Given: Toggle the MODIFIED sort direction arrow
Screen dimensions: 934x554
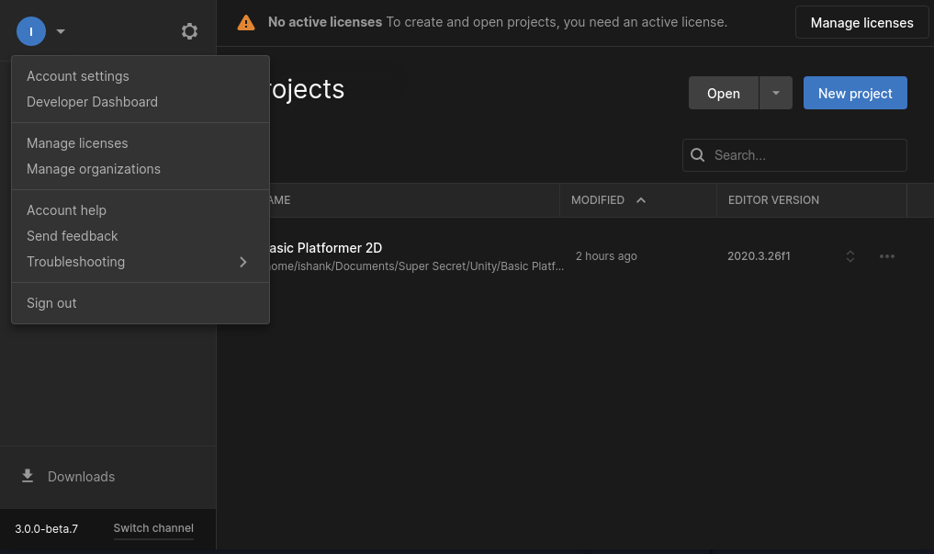Looking at the screenshot, I should 641,200.
